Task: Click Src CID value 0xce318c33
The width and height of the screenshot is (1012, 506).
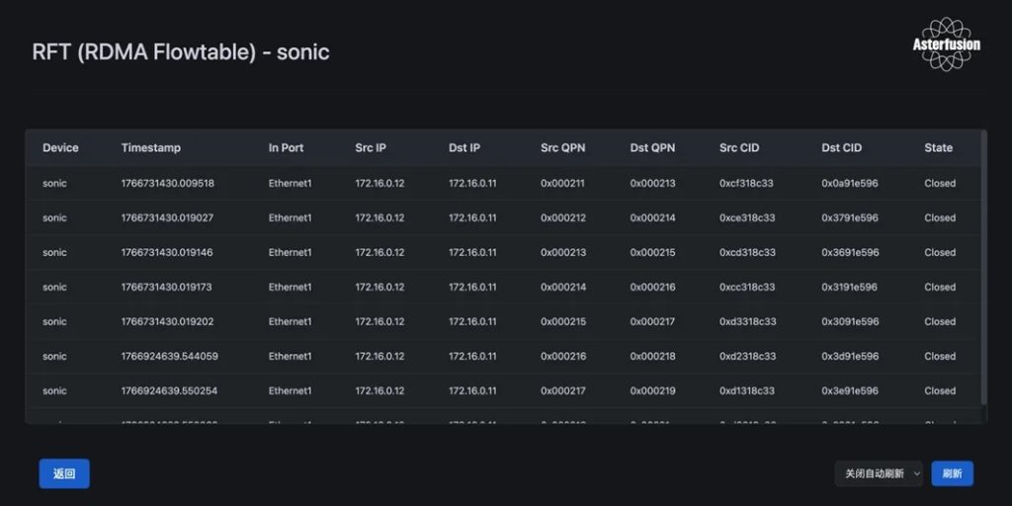Action: 747,217
